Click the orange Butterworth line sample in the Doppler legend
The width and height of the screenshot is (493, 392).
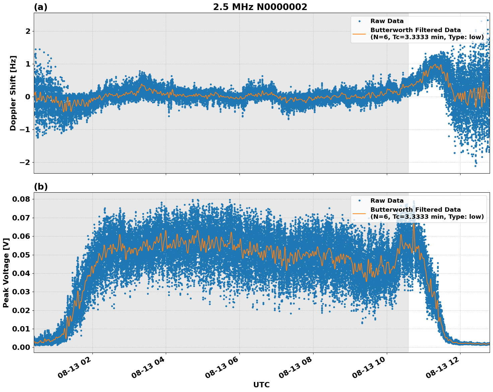point(359,34)
